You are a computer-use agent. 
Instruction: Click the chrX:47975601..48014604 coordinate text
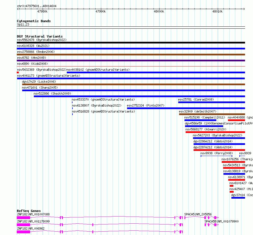37,6
